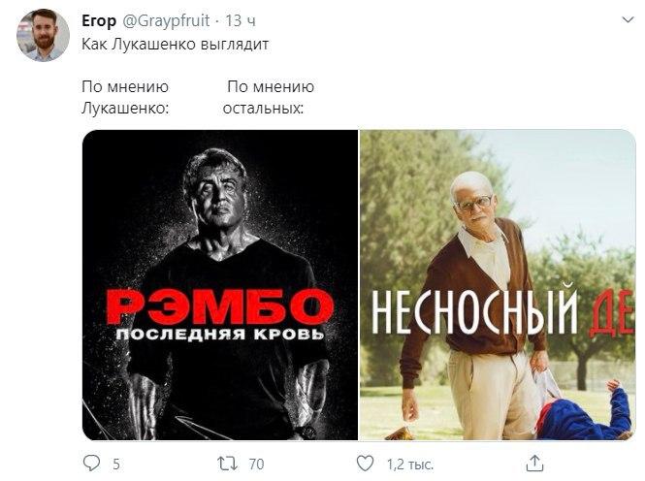Click the По мнению остальных caption
This screenshot has width=645, height=481.
pyautogui.click(x=269, y=97)
